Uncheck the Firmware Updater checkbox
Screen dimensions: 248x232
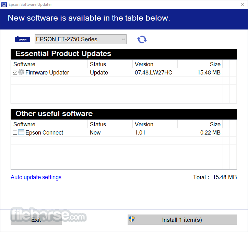(15, 72)
